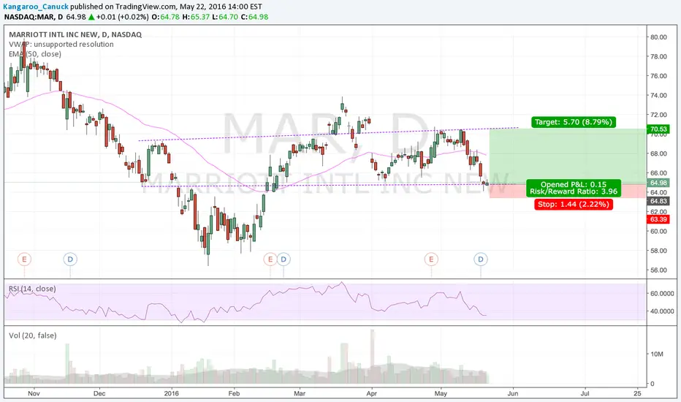Click the C:64.98 close value in the header
681x402 pixels.
pyautogui.click(x=254, y=17)
